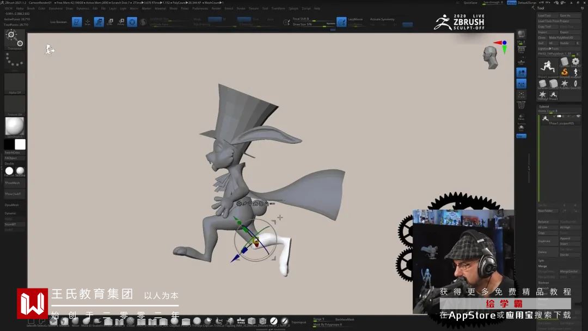Click the Frame icon on the right shelf
Screen dimensions: 588x331
(x=521, y=95)
